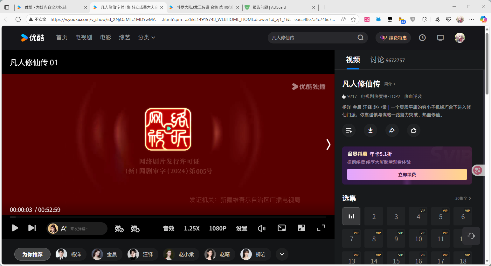491x266 pixels.
Task: Add this page to browser favorites
Action: click(353, 19)
